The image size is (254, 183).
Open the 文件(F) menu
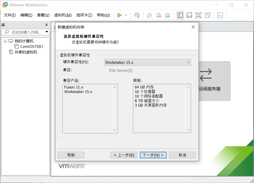(x=10, y=15)
